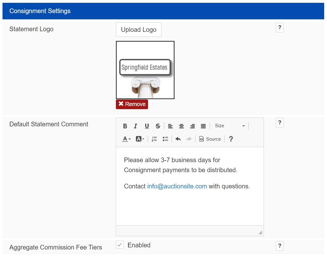This screenshot has width=327, height=257.
Task: Click the Upload Logo button
Action: point(138,29)
